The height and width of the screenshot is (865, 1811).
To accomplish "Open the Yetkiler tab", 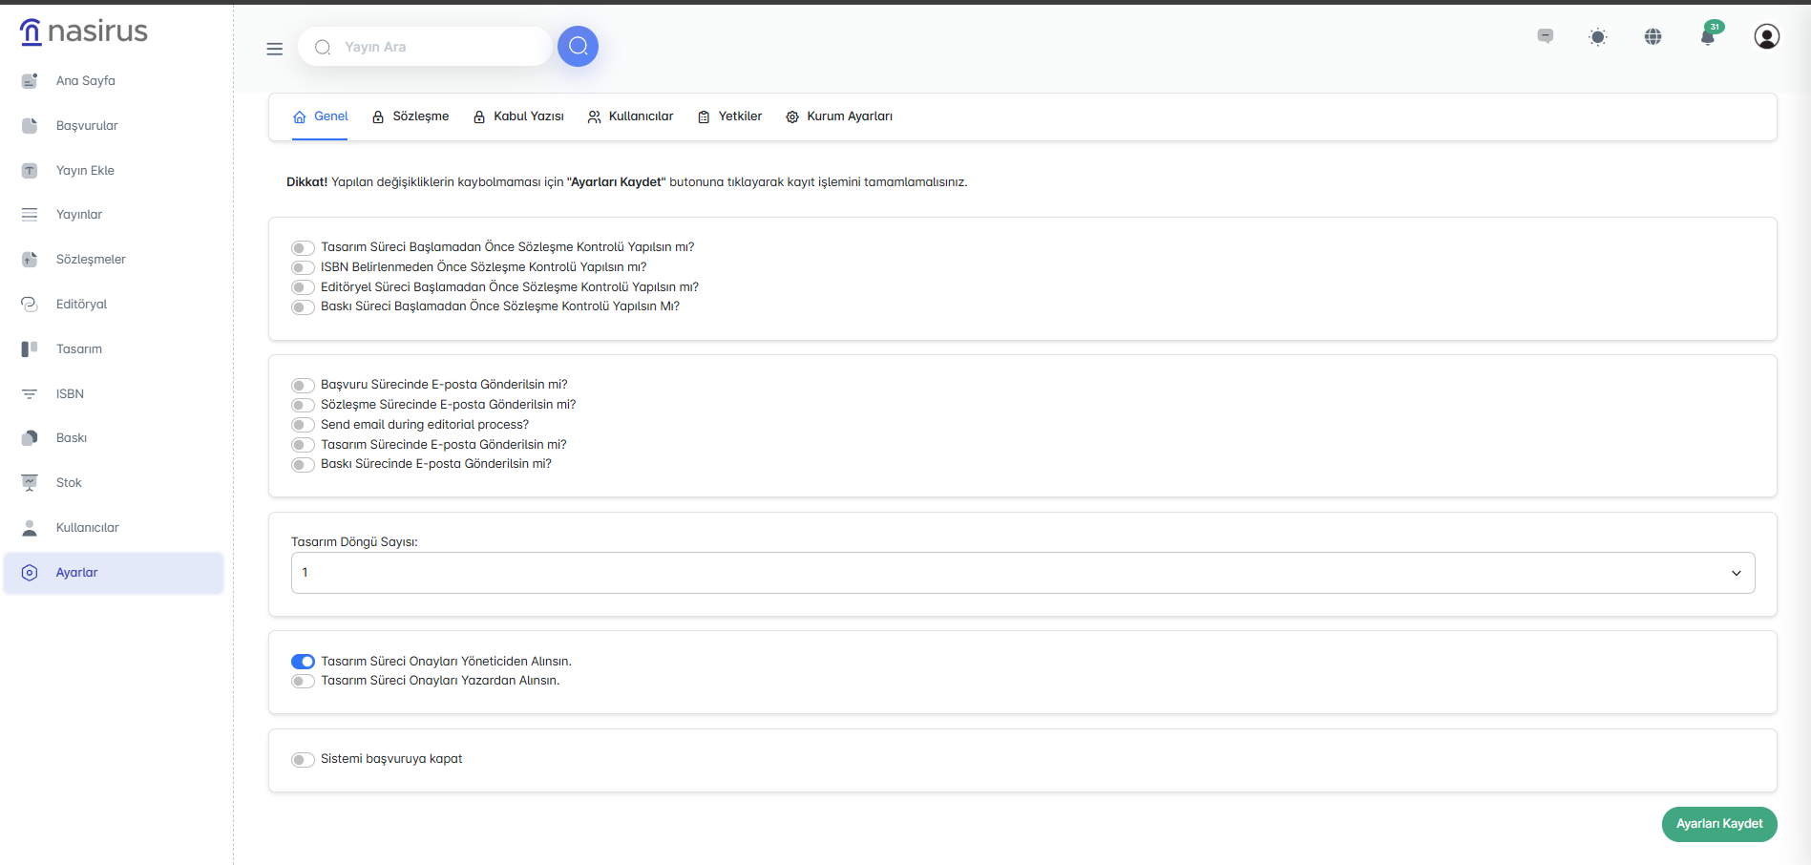I will (730, 116).
